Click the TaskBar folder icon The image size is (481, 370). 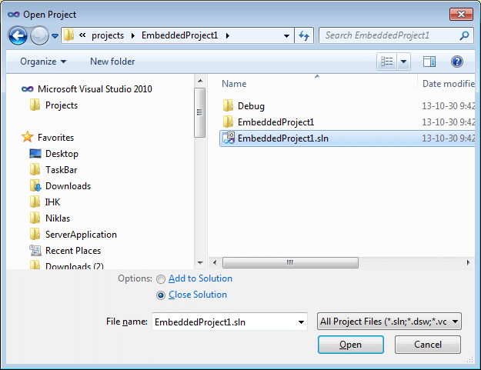pyautogui.click(x=35, y=169)
